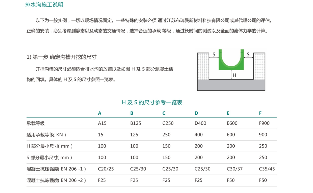
Task: Click H minimum size 150 in column C
Action: [x=167, y=146]
